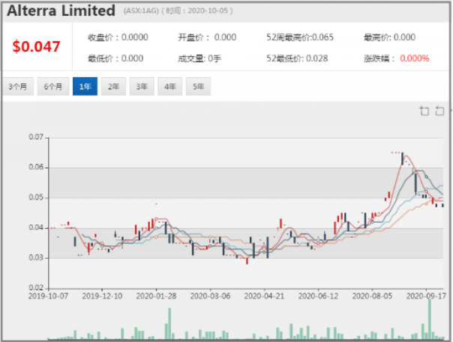The image size is (453, 342).
Task: Click the highest candlestick near 0.065
Action: click(x=403, y=158)
